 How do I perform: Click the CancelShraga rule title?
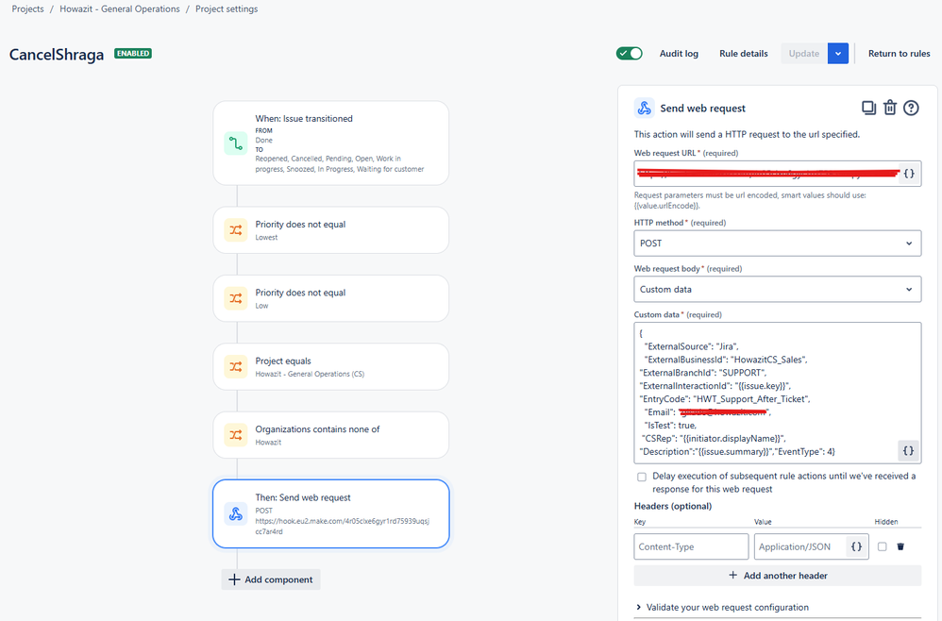[57, 55]
